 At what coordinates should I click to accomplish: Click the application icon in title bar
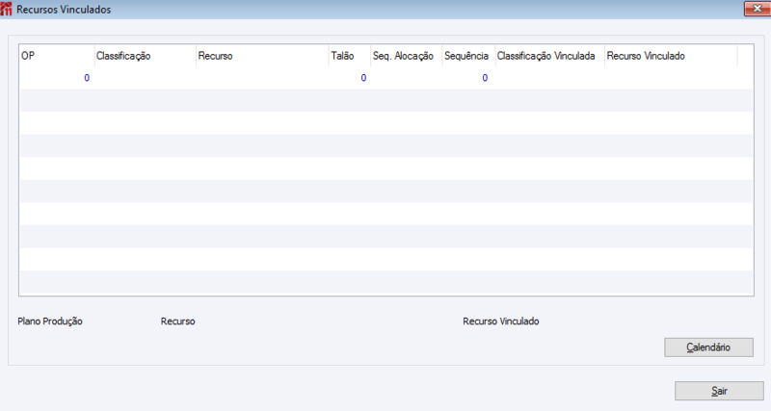[6, 9]
